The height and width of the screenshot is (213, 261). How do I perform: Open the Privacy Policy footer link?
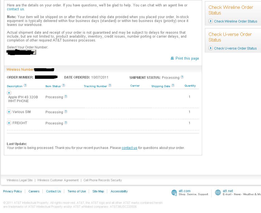pos(13,191)
